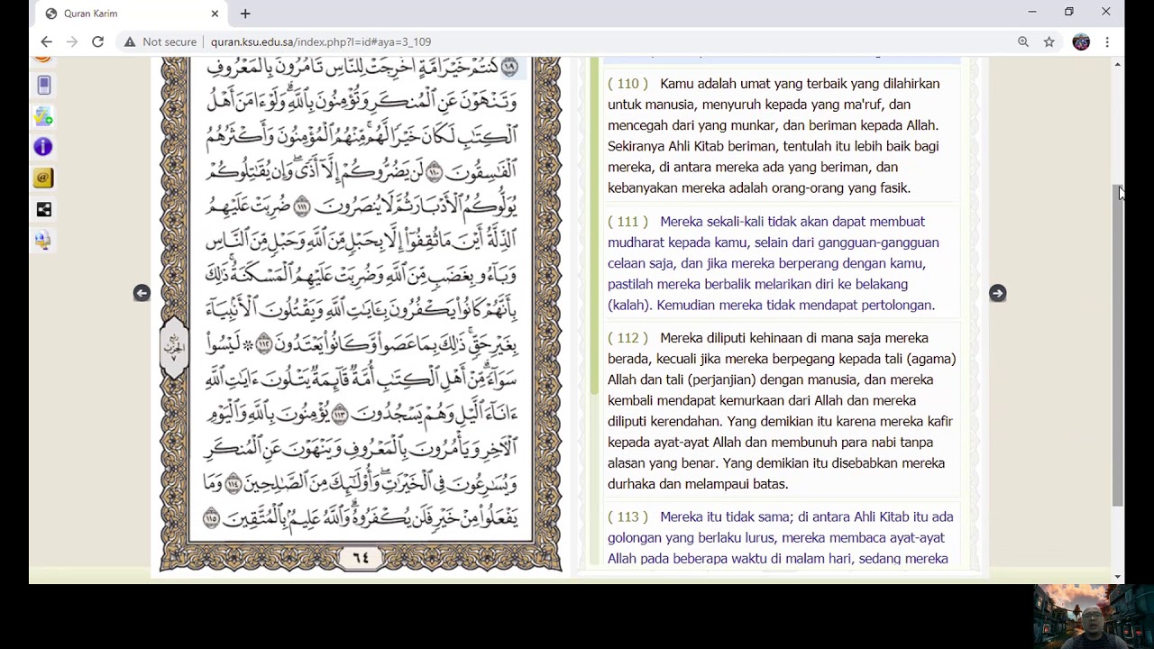Click text 'Mereka diliputi kehinaan di mana saja'

(771, 338)
